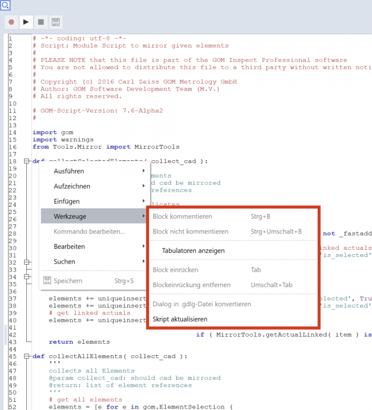Image resolution: width=372 pixels, height=410 pixels.
Task: Click the magnifier search icon
Action: pos(5,5)
